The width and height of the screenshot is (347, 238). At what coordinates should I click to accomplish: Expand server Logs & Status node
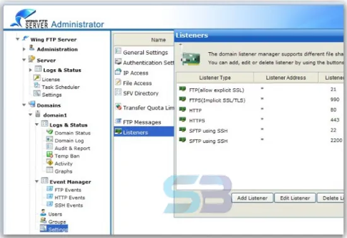pyautogui.click(x=30, y=70)
